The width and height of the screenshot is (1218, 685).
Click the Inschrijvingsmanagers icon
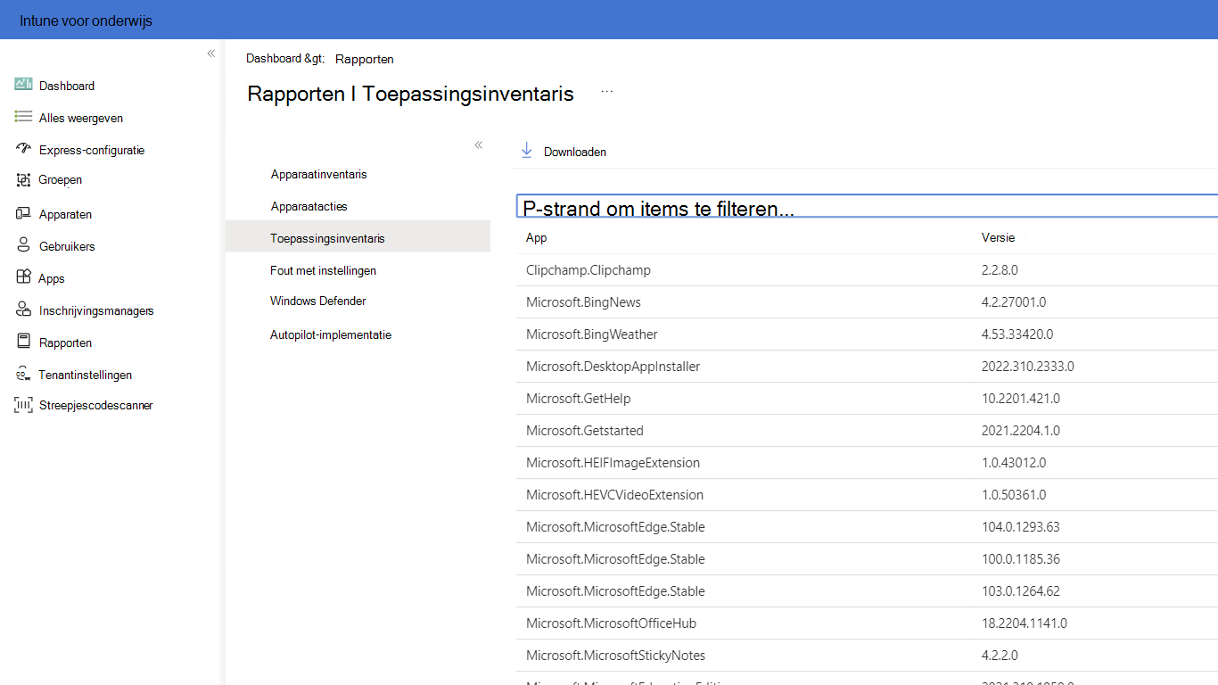[x=23, y=309]
